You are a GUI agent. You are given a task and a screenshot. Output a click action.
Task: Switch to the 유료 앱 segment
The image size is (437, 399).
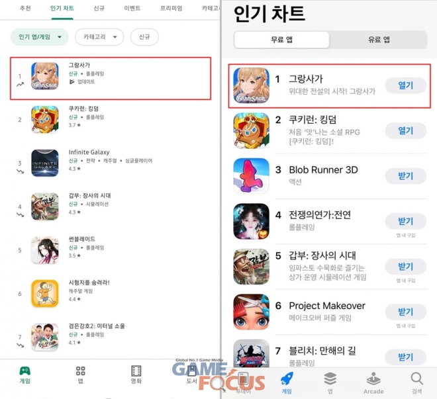[x=379, y=40]
